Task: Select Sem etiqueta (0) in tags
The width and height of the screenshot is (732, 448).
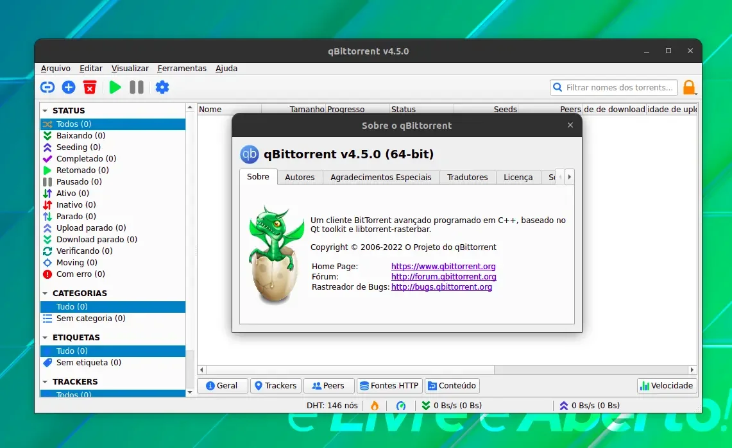Action: click(113, 363)
